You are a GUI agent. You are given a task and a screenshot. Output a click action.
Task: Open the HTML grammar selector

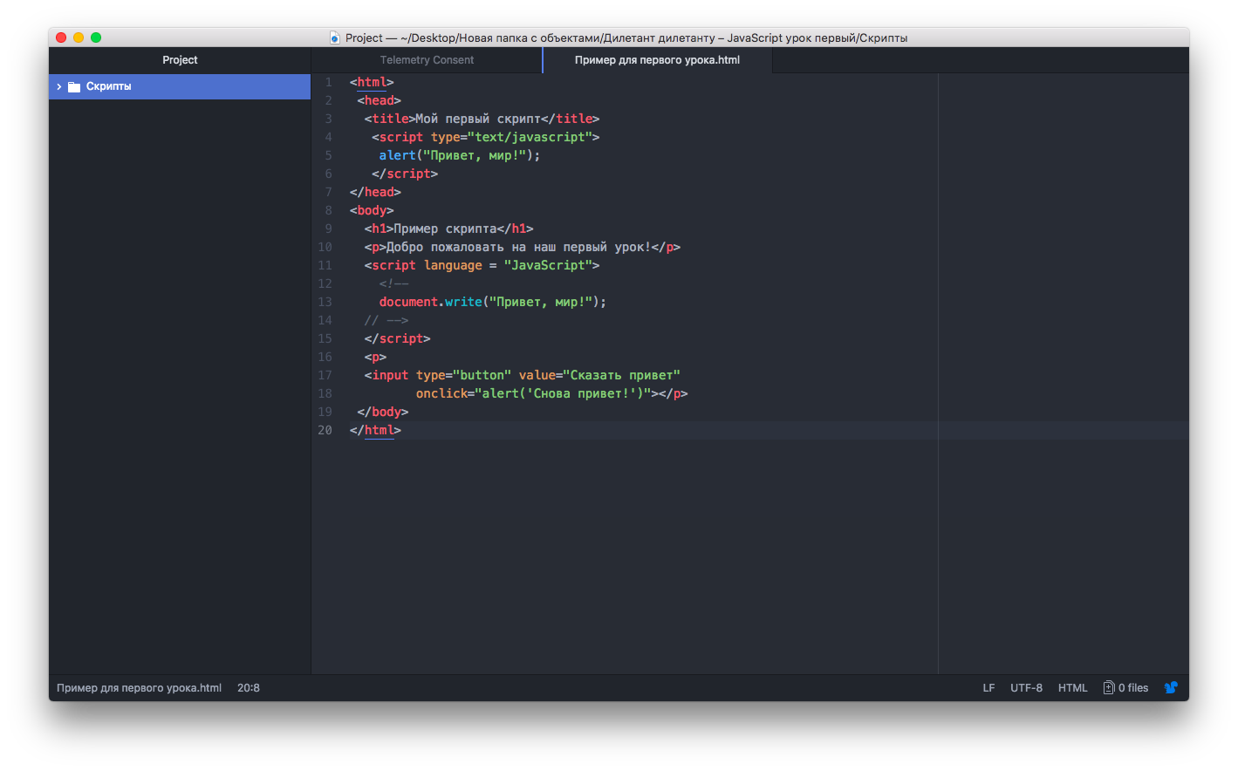click(x=1072, y=687)
